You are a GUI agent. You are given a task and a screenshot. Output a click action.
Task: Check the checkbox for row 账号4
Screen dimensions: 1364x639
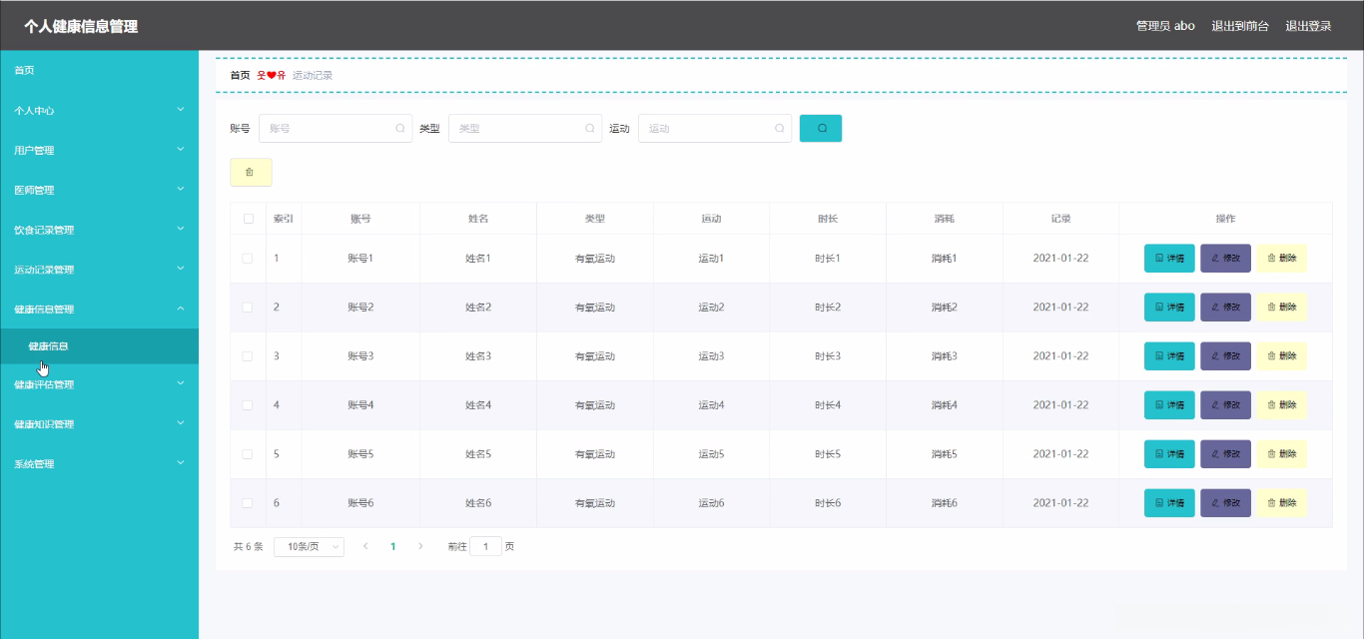[248, 404]
